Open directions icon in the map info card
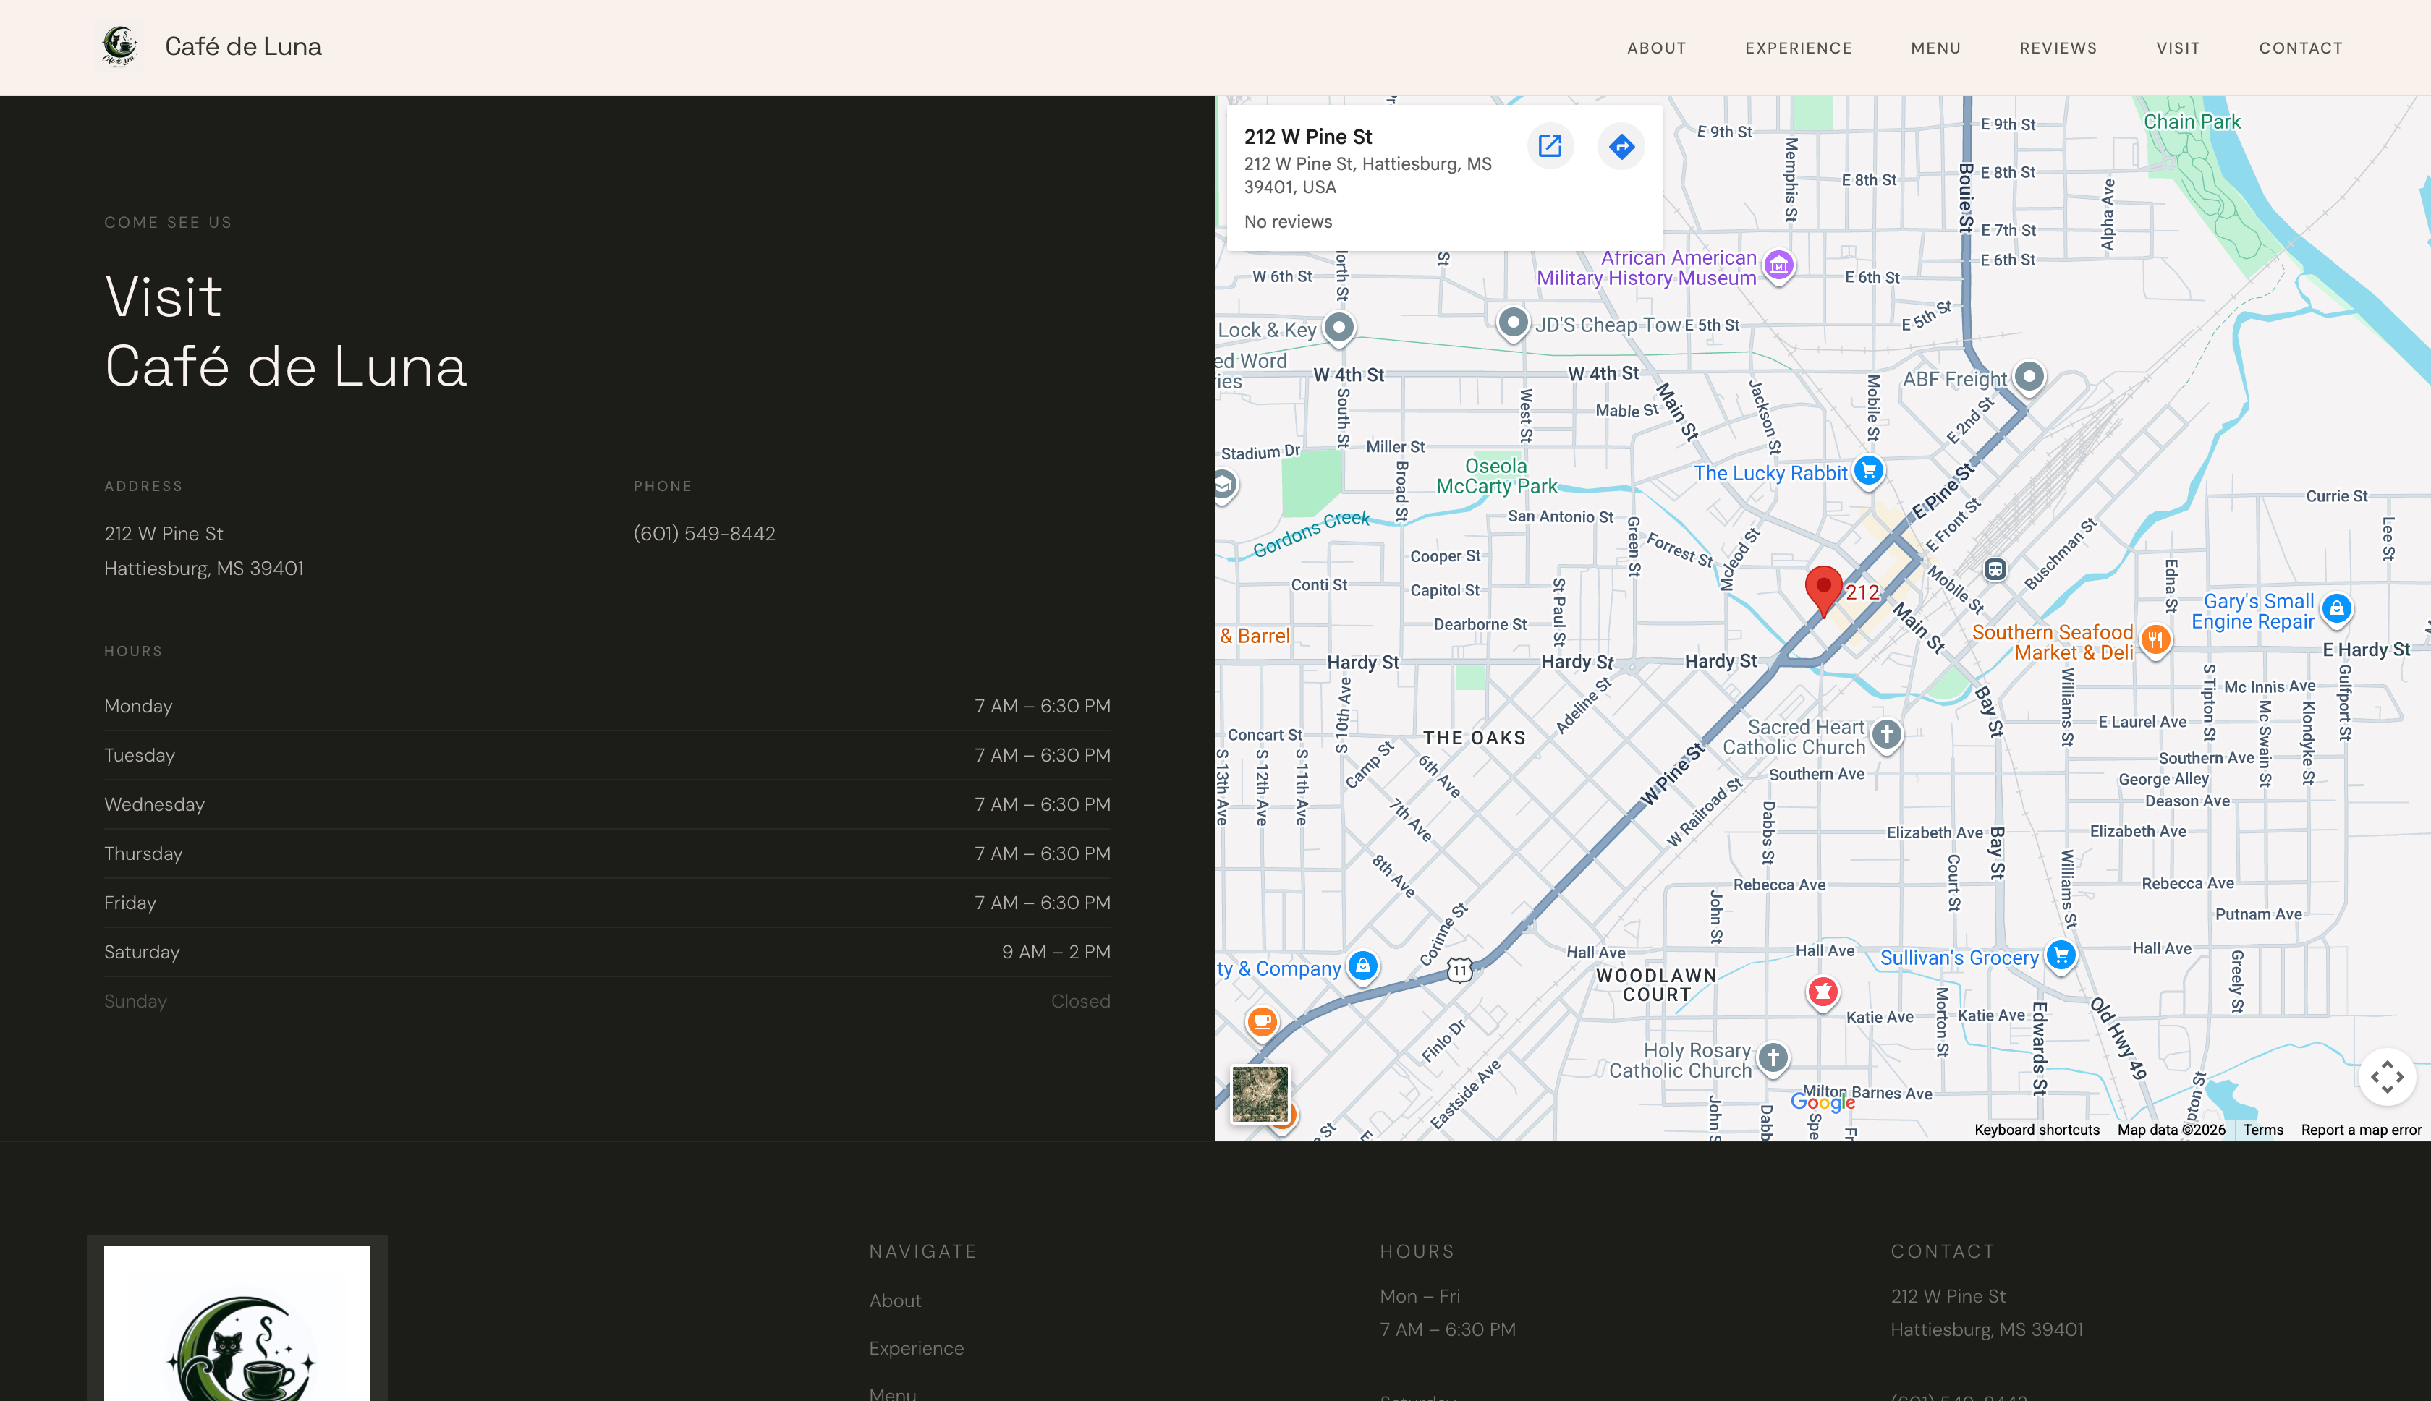 point(1621,146)
